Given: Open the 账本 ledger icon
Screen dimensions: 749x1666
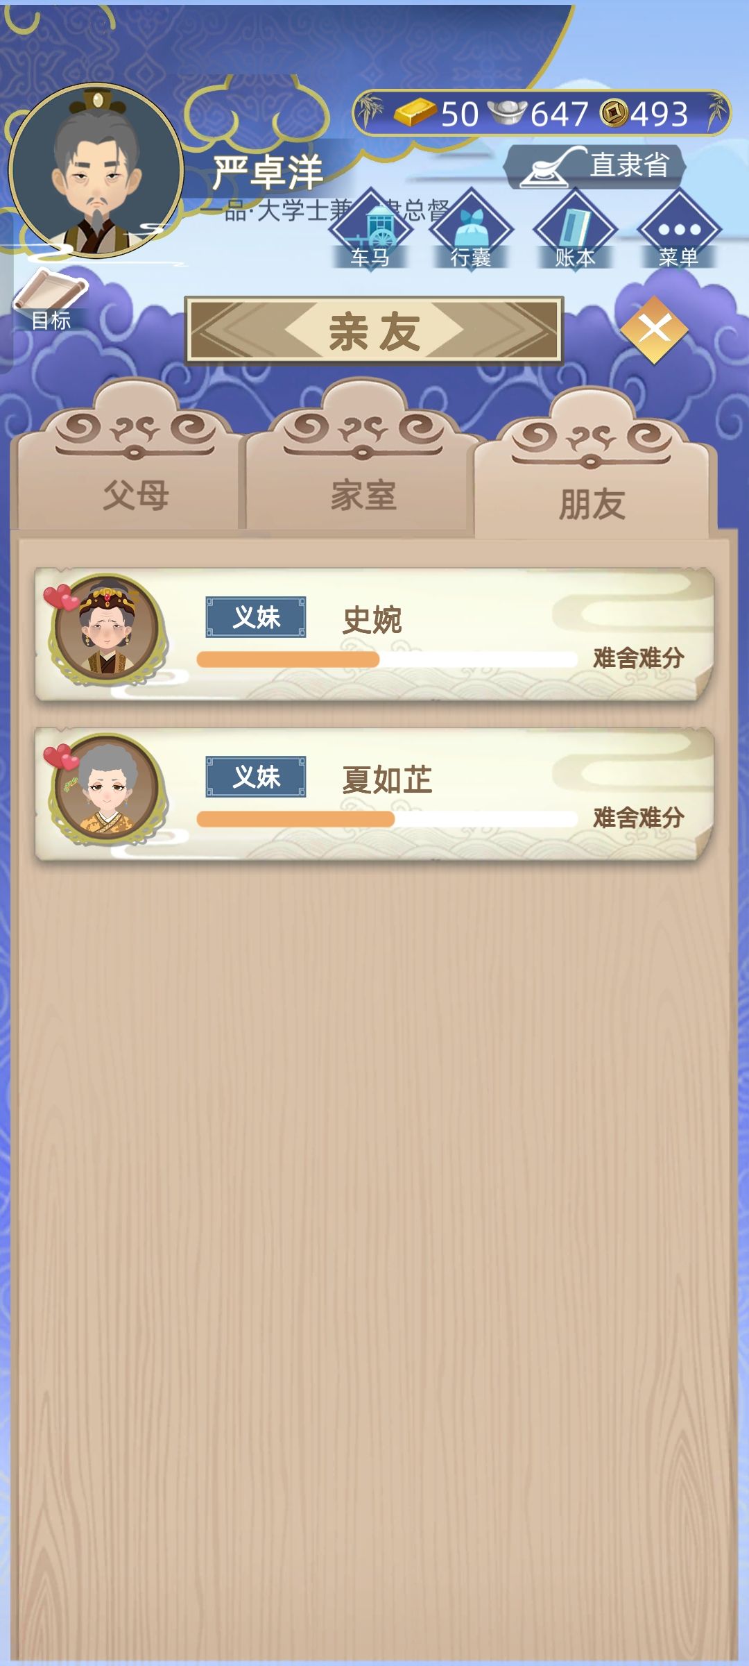Looking at the screenshot, I should (x=575, y=230).
